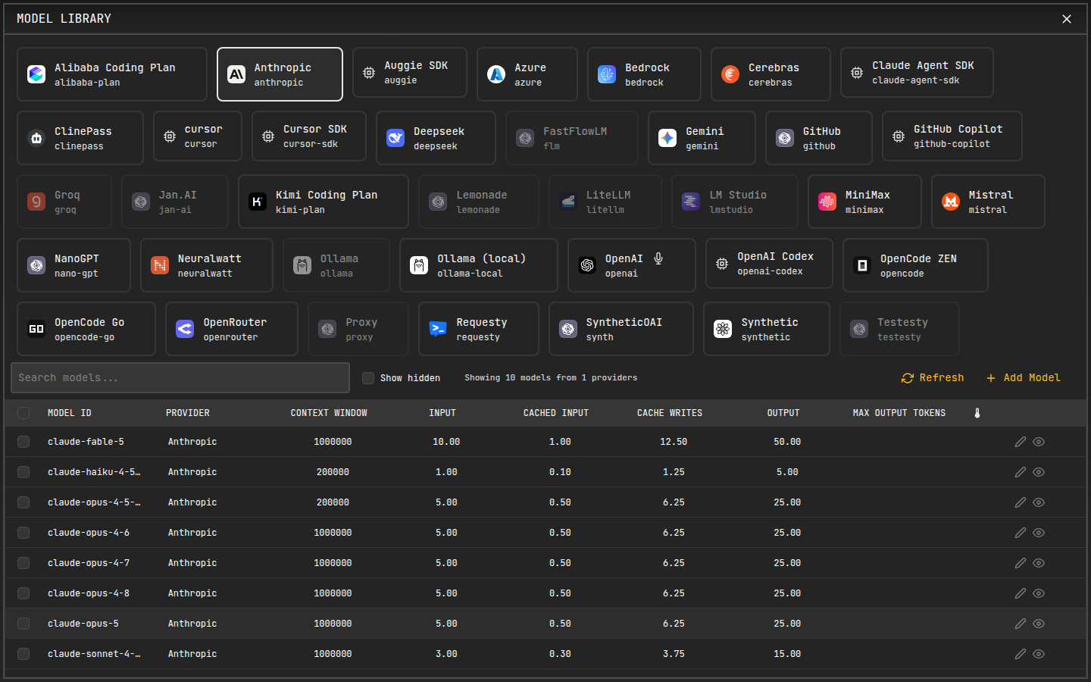The height and width of the screenshot is (682, 1091).
Task: Sort by the CACHED INPUT column header
Action: (x=556, y=413)
